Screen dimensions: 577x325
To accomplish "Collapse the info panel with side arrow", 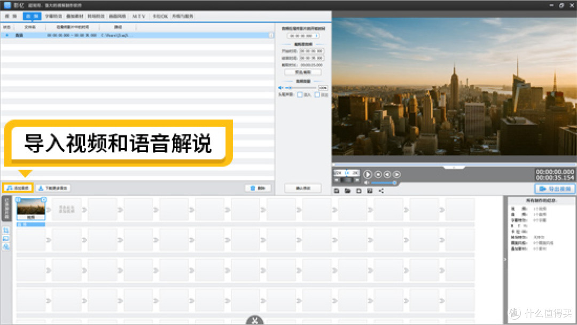I will pos(505,259).
